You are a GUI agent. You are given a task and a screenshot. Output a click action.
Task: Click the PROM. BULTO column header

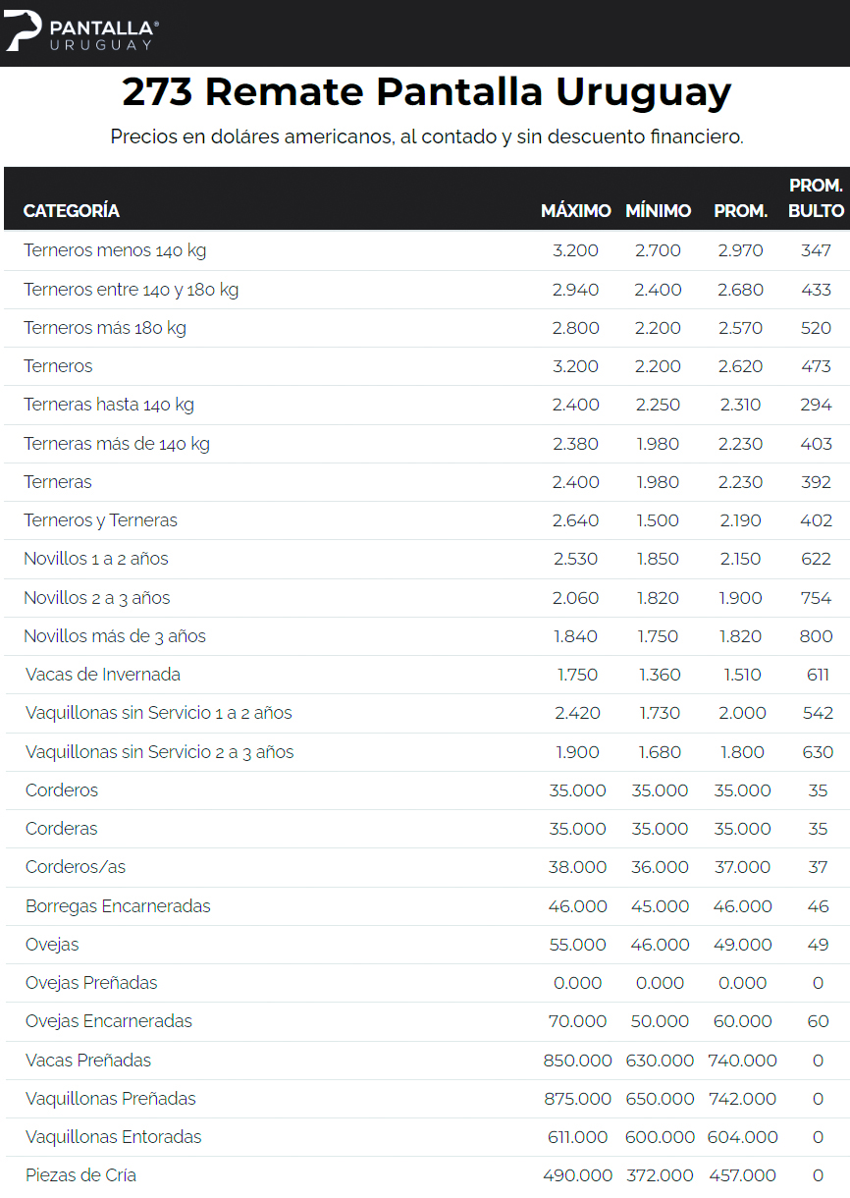(x=816, y=198)
